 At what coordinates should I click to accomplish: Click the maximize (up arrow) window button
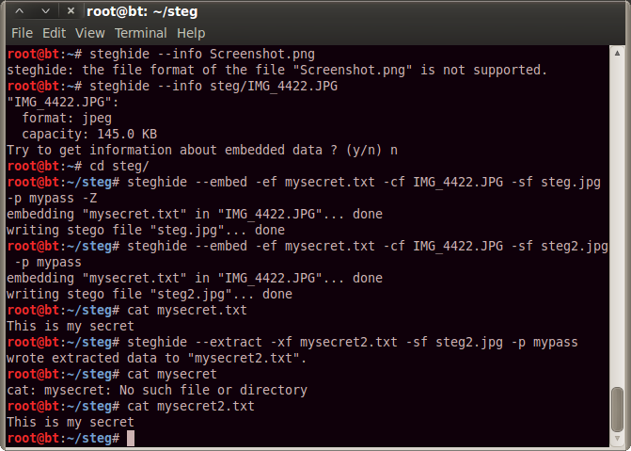[21, 11]
